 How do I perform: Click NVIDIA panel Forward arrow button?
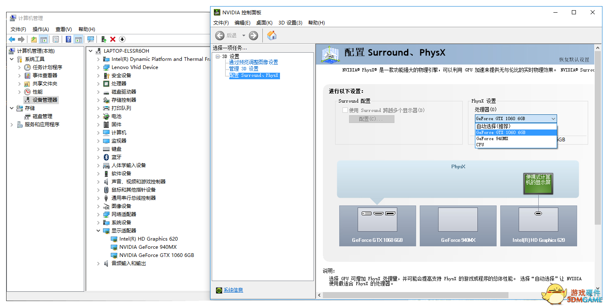pyautogui.click(x=253, y=36)
